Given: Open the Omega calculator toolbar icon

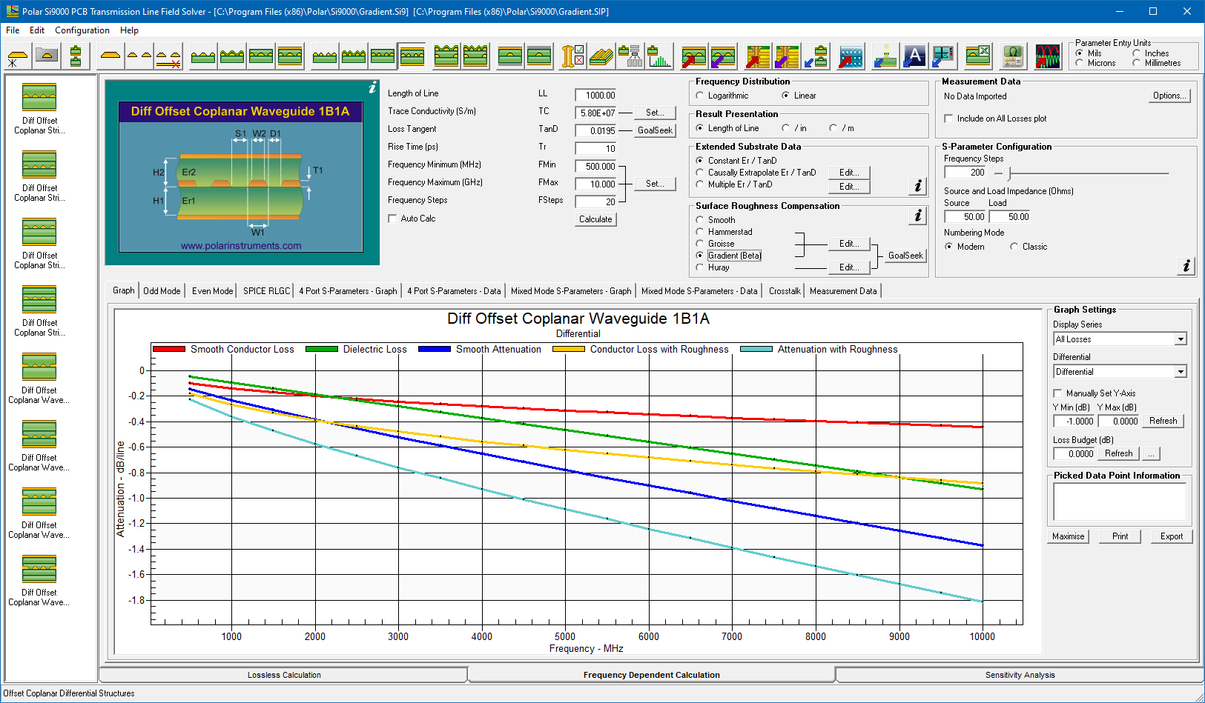Looking at the screenshot, I should click(x=1013, y=56).
